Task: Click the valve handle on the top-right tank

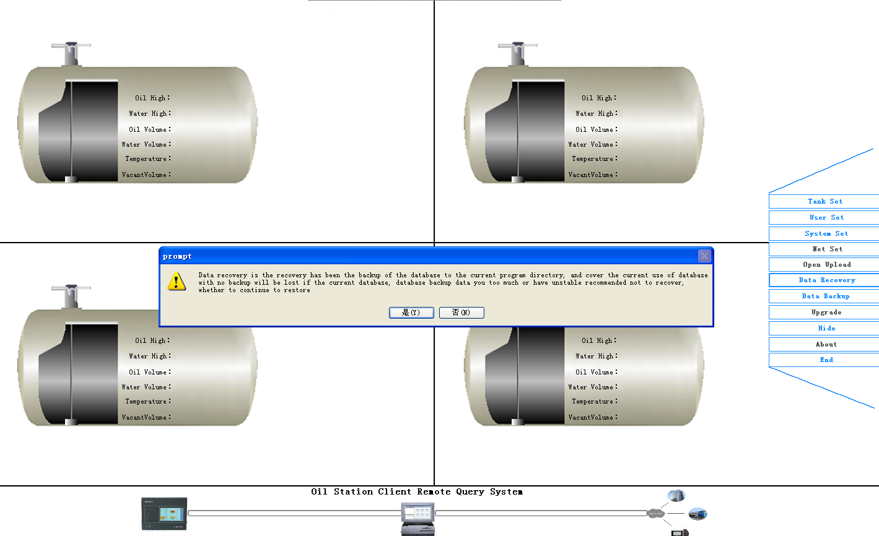Action: click(518, 46)
